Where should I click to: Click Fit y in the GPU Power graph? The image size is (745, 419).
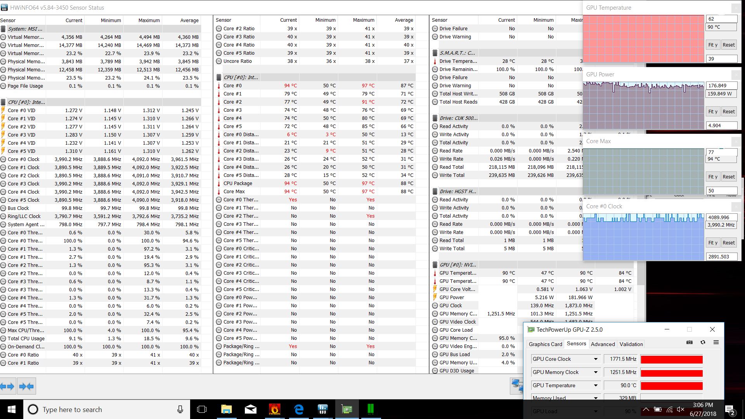[x=713, y=112]
